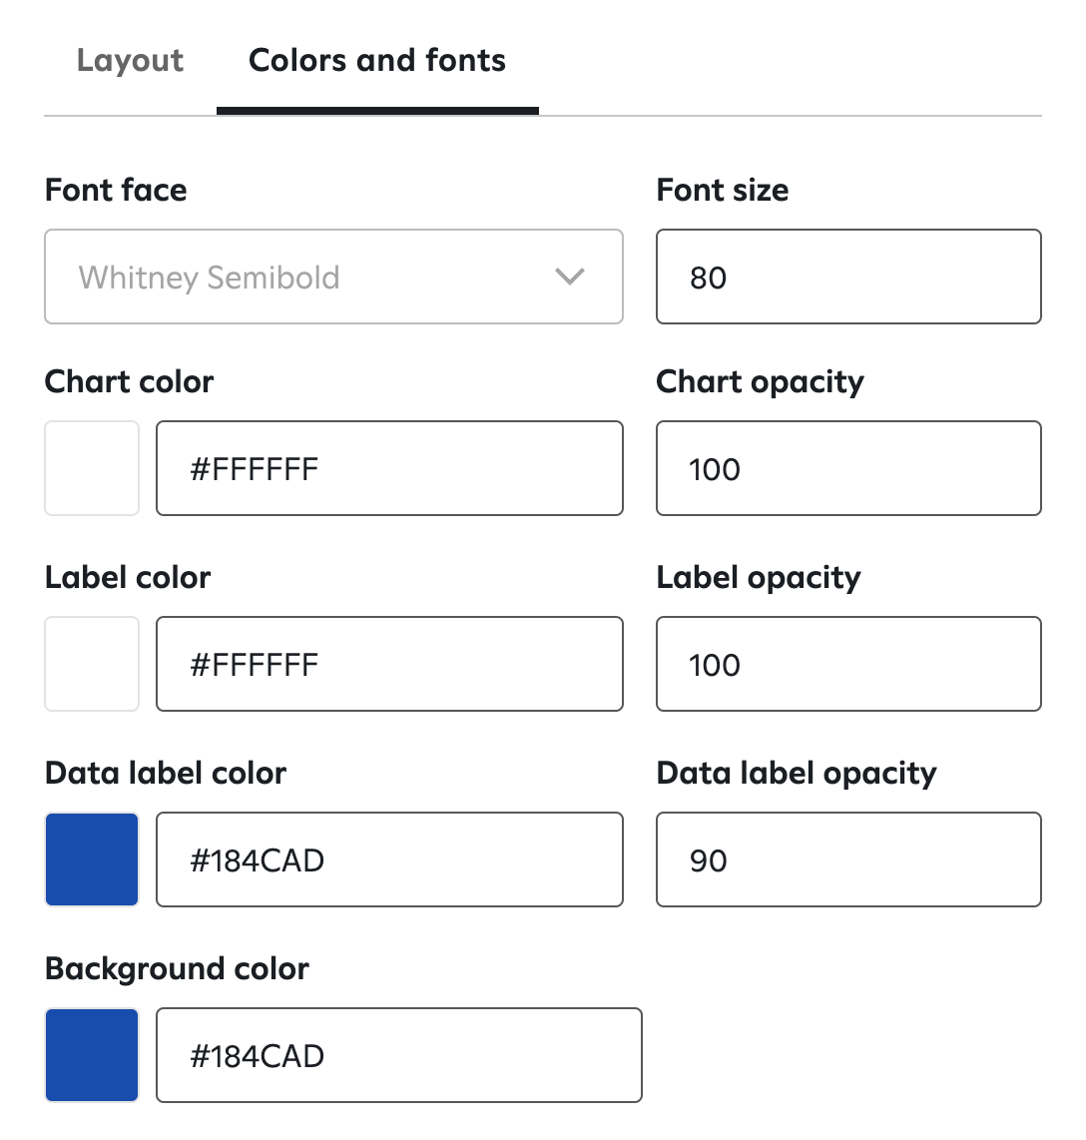The height and width of the screenshot is (1140, 1086).
Task: Edit the Chart opacity value
Action: pos(849,468)
